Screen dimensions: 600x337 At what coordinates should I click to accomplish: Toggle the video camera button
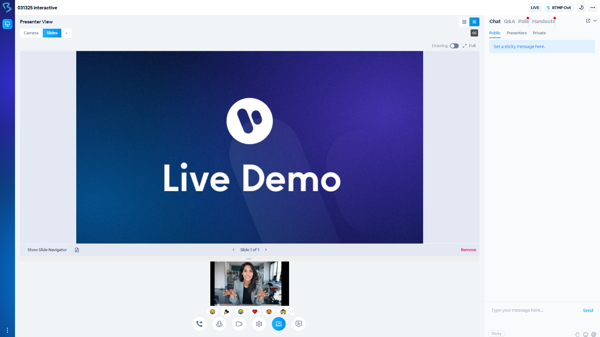239,324
